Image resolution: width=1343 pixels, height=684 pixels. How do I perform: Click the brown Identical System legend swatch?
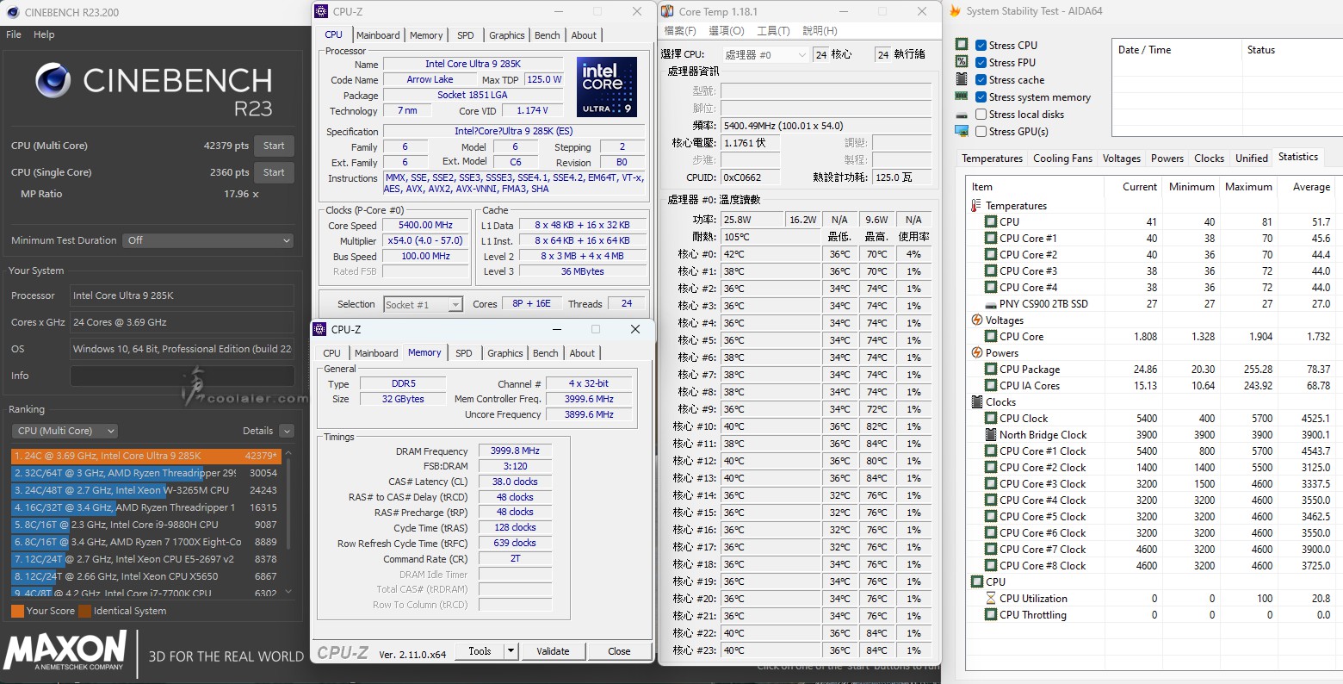[84, 611]
